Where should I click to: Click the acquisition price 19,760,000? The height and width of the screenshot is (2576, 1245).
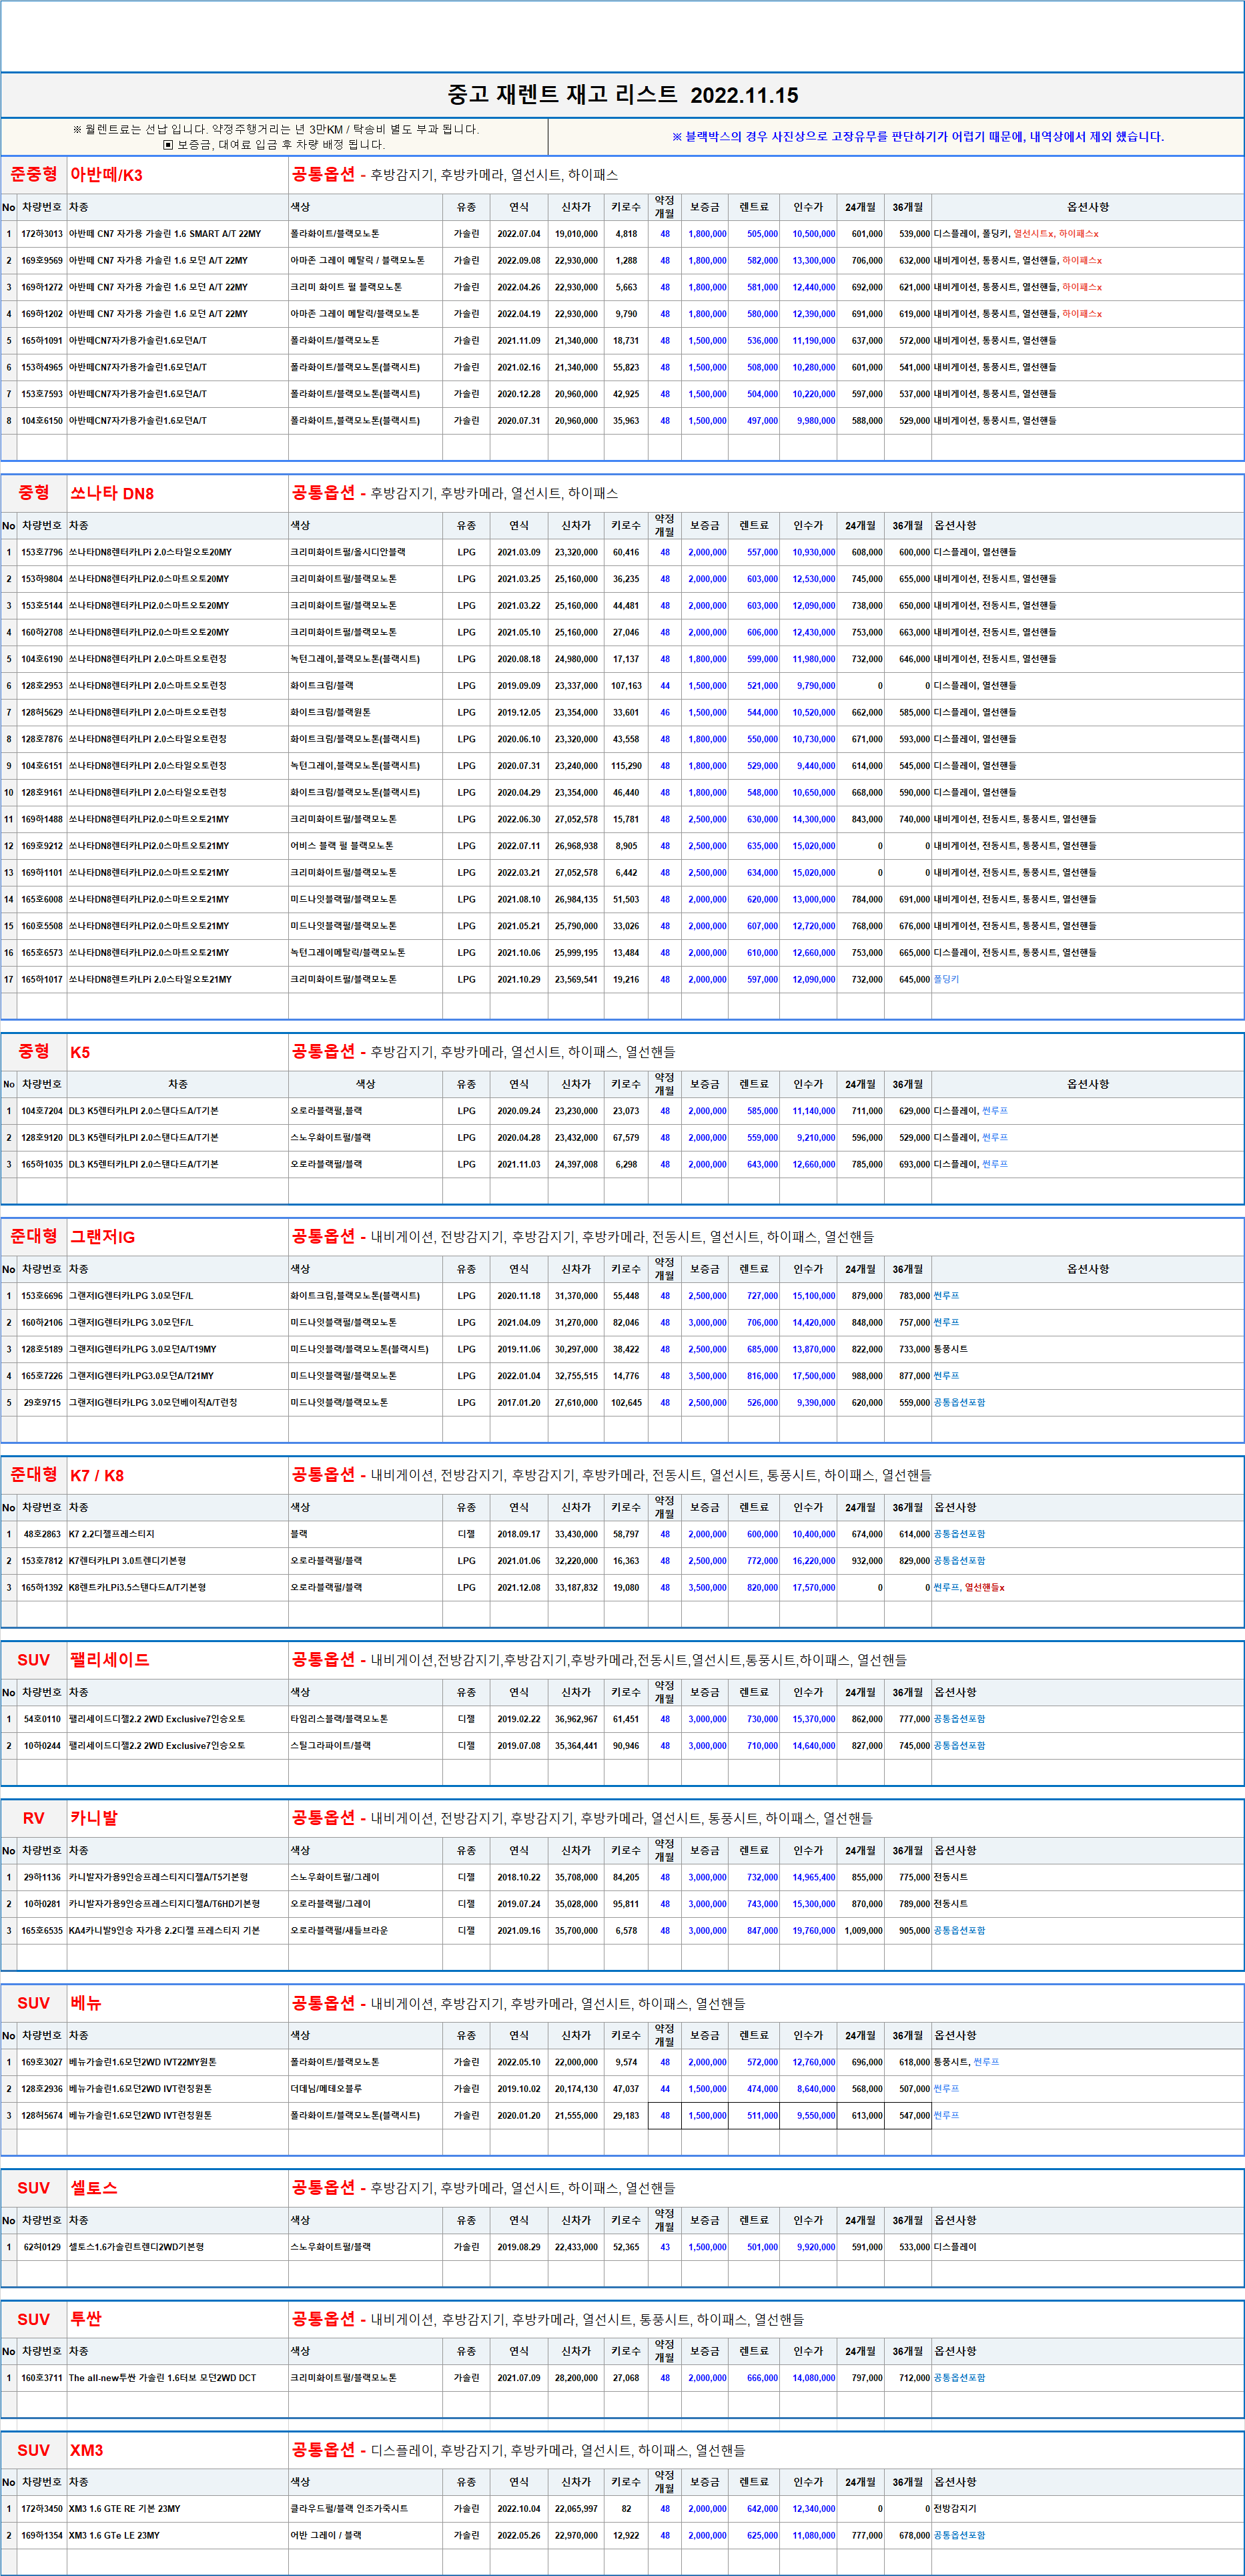815,1931
